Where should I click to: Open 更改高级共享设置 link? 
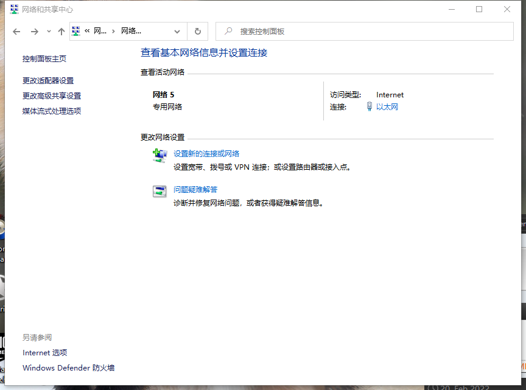tap(52, 96)
